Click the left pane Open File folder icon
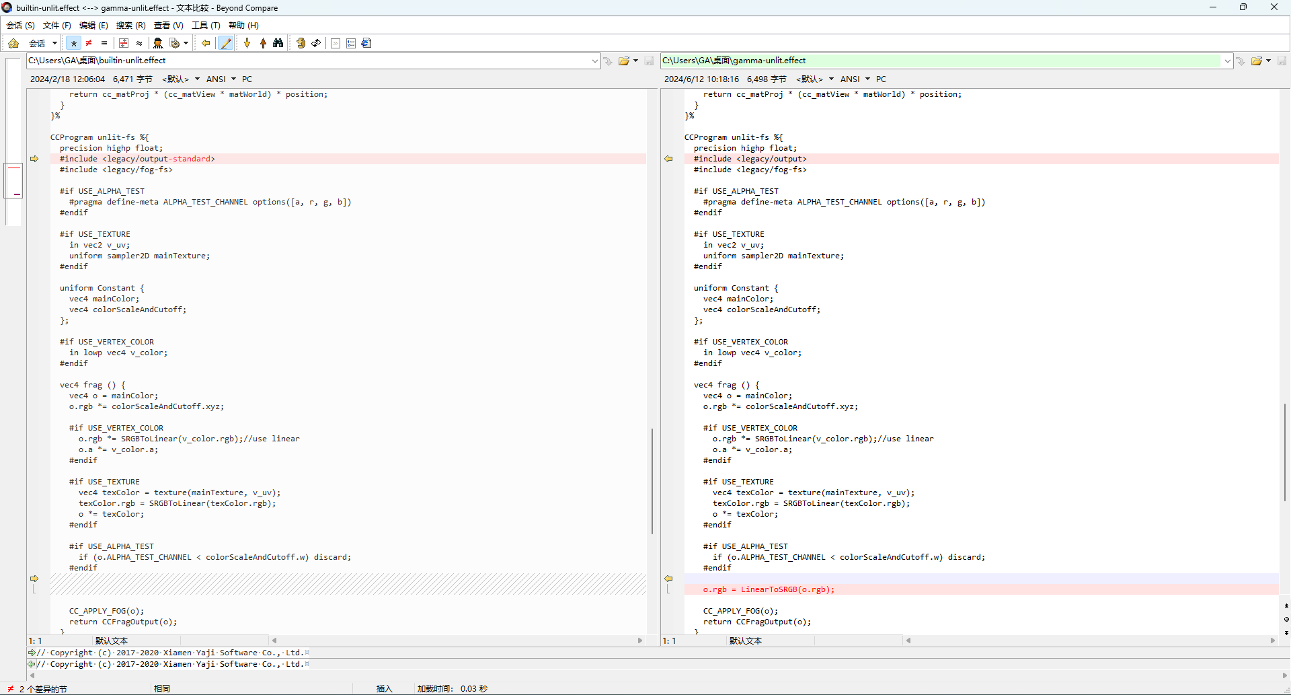 (624, 61)
